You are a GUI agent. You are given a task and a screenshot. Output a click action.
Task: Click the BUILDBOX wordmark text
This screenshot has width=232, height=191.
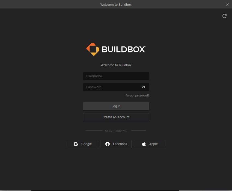(x=124, y=49)
